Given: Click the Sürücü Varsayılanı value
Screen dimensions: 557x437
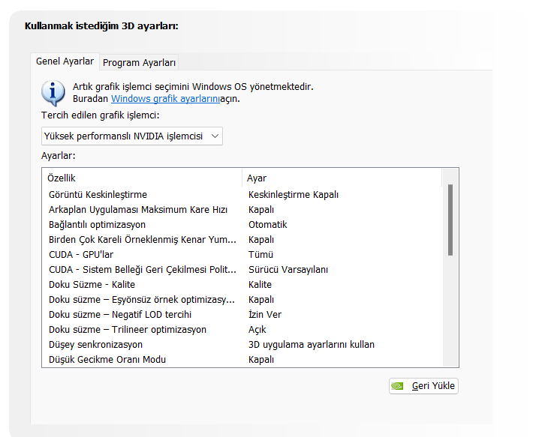Looking at the screenshot, I should coord(288,270).
